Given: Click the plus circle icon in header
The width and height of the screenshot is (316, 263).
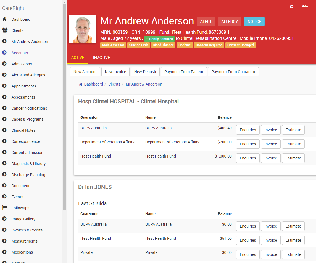Looking at the screenshot, I should (291, 7).
